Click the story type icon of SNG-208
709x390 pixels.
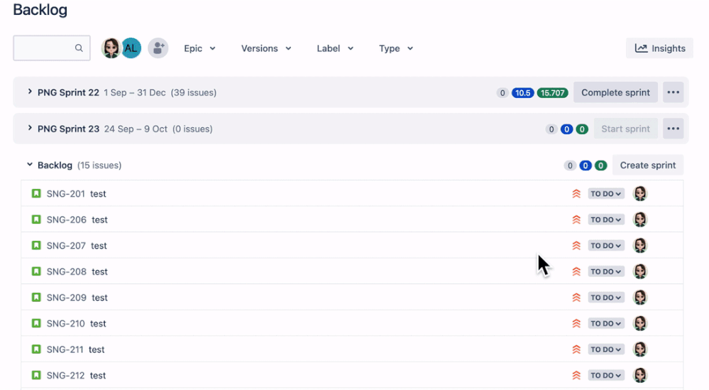(x=36, y=271)
